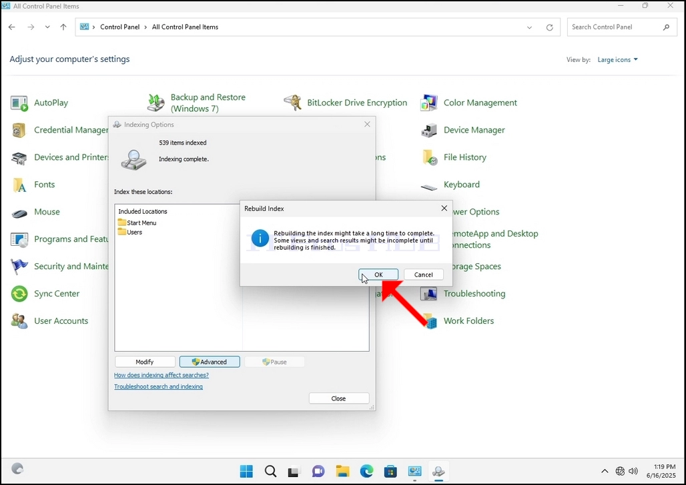
Task: Open File Explorer from taskbar
Action: point(342,472)
